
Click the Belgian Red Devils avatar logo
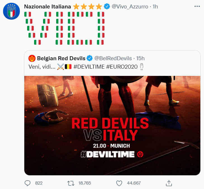pyautogui.click(x=32, y=58)
